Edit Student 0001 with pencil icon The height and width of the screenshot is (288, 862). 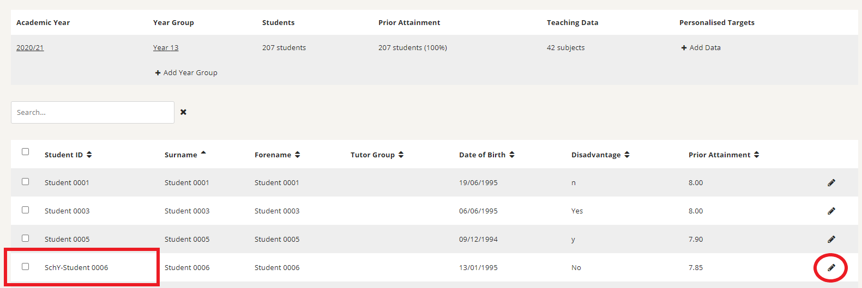point(831,183)
